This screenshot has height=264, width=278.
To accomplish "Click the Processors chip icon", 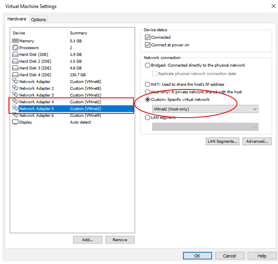I will pos(15,48).
